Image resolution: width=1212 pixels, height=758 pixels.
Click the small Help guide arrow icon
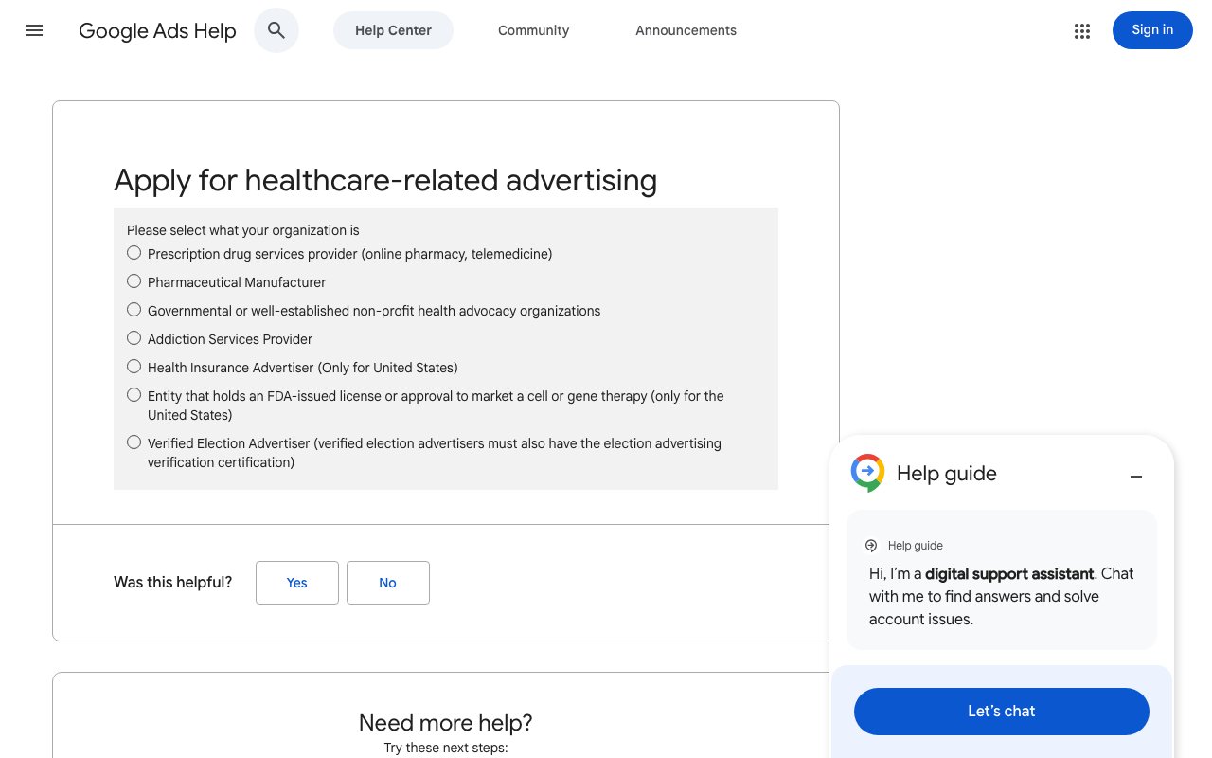[871, 546]
